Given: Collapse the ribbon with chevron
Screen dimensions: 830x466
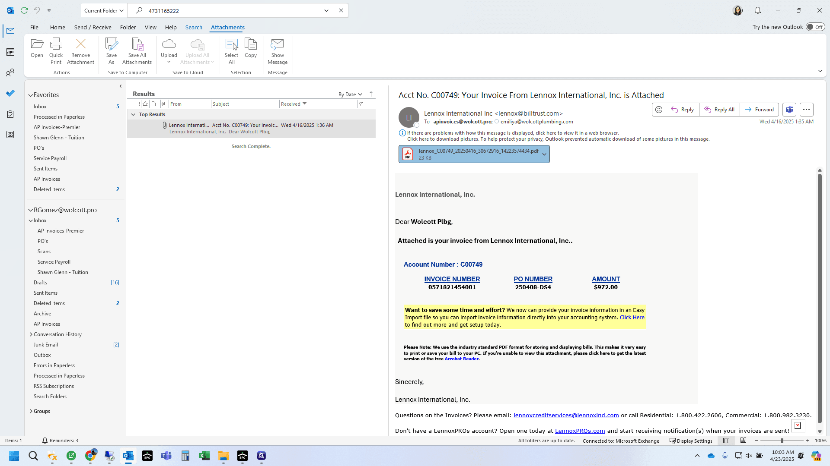Looking at the screenshot, I should tap(820, 71).
